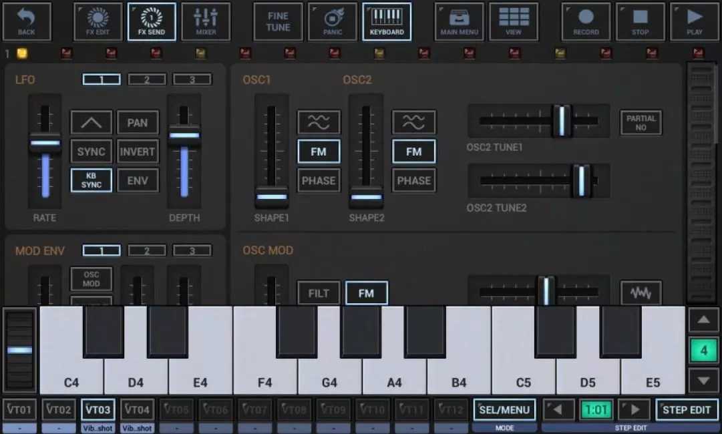Choose the OSC1 sine waveform icon

click(319, 122)
